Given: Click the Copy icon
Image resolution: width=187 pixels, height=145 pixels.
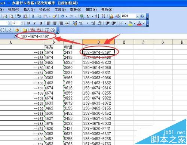Looking at the screenshot, I should [39, 16].
